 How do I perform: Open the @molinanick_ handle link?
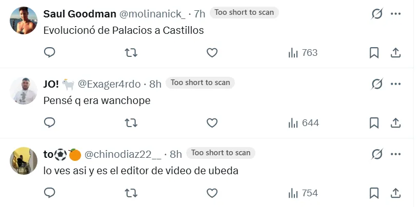(x=152, y=14)
